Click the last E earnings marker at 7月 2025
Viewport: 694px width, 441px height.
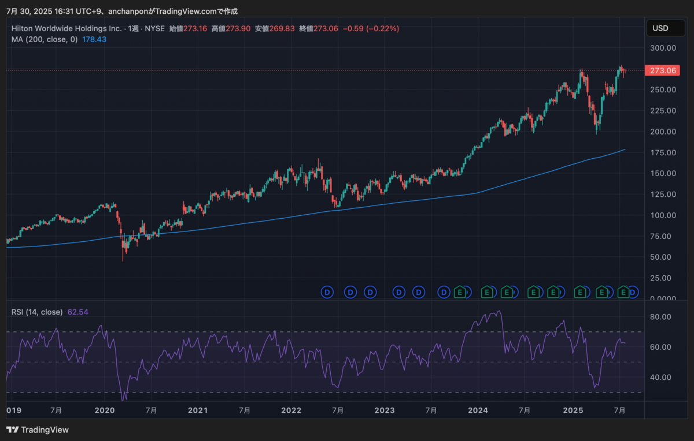point(623,293)
